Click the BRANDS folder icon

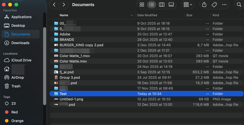coord(56,40)
